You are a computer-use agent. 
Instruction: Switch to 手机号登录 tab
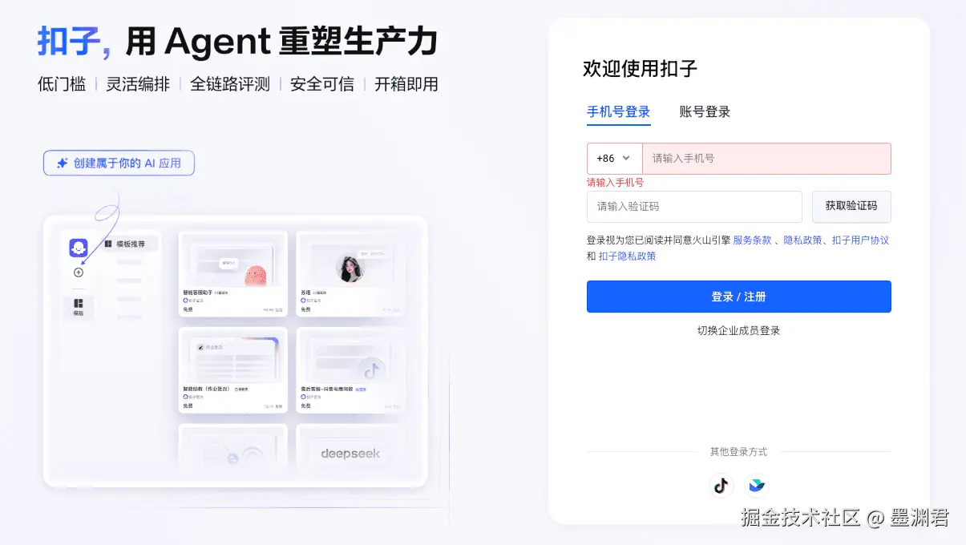click(618, 112)
